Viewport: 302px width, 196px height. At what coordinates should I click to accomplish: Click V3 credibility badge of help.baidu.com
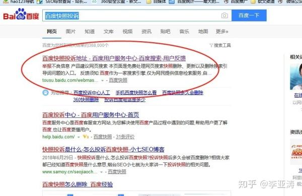pyautogui.click(x=86, y=137)
